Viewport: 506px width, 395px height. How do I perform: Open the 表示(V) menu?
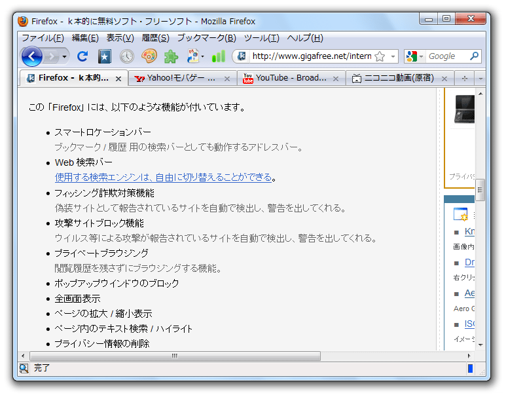coord(120,38)
